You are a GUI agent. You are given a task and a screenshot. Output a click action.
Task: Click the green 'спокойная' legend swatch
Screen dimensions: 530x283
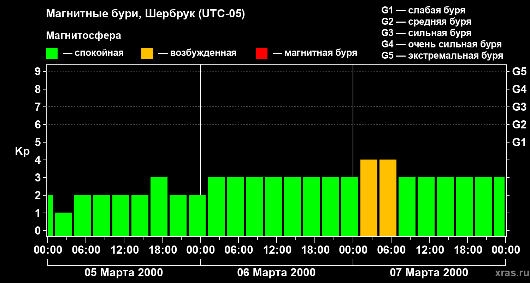tap(52, 53)
